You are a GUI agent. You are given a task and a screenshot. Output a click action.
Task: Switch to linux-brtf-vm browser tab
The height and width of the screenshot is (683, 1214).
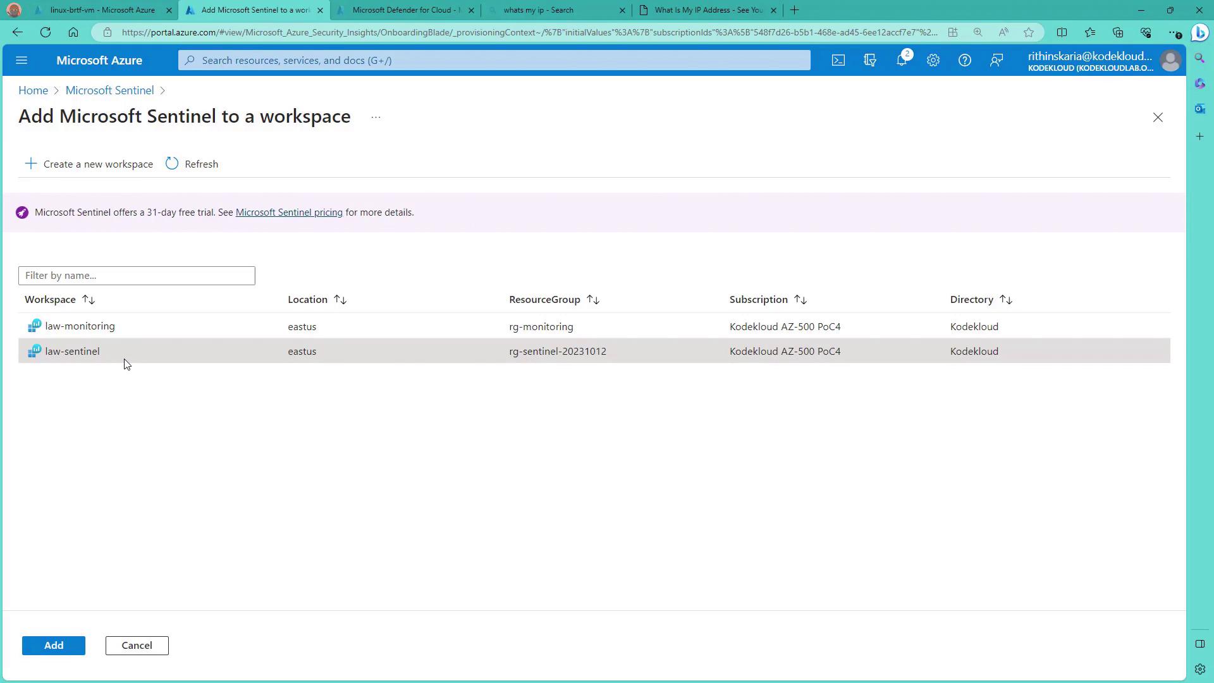[x=102, y=10]
